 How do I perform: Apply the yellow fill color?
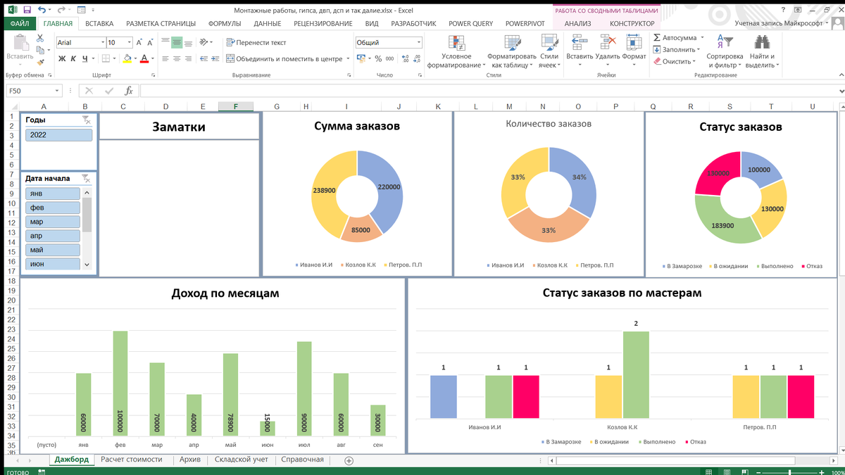(127, 59)
